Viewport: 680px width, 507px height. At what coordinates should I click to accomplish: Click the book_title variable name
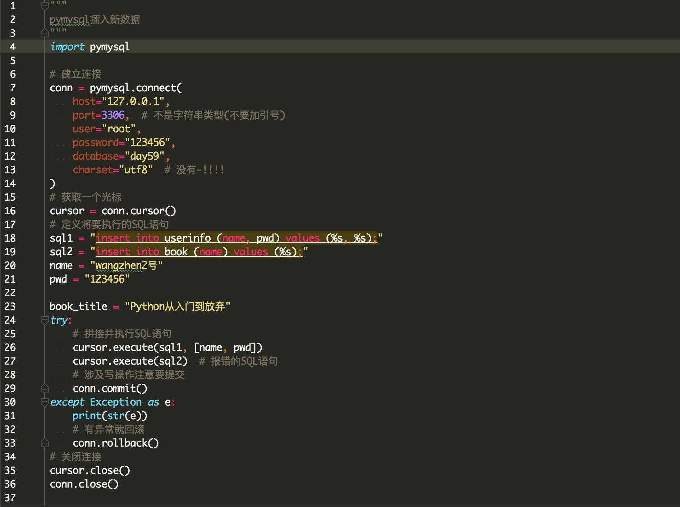78,306
